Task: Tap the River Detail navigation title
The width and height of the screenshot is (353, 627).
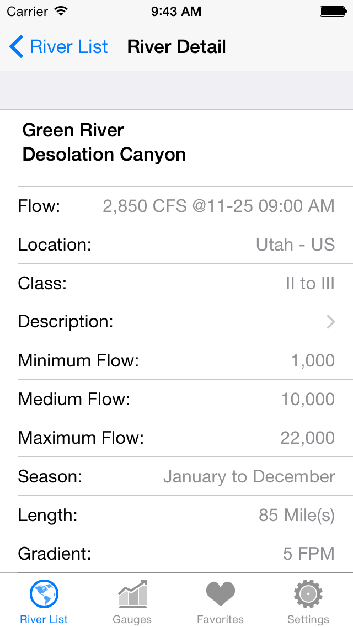Action: click(x=176, y=47)
